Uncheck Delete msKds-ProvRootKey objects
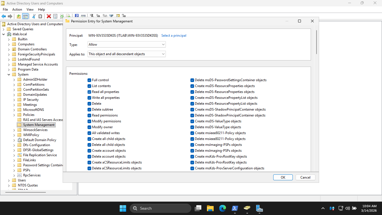Image resolution: width=382 pixels, height=215 pixels. pyautogui.click(x=192, y=162)
